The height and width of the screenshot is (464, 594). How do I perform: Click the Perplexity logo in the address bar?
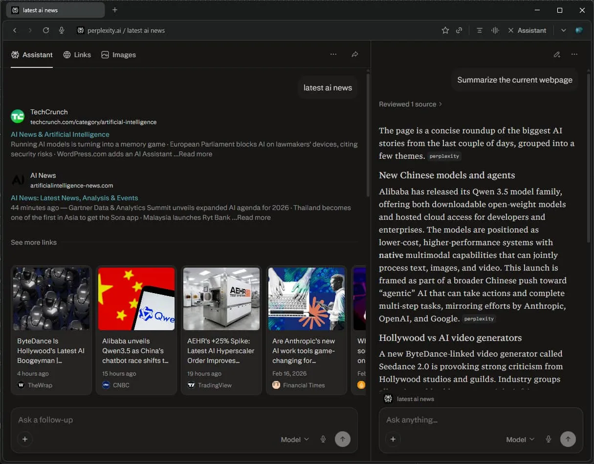click(x=80, y=30)
